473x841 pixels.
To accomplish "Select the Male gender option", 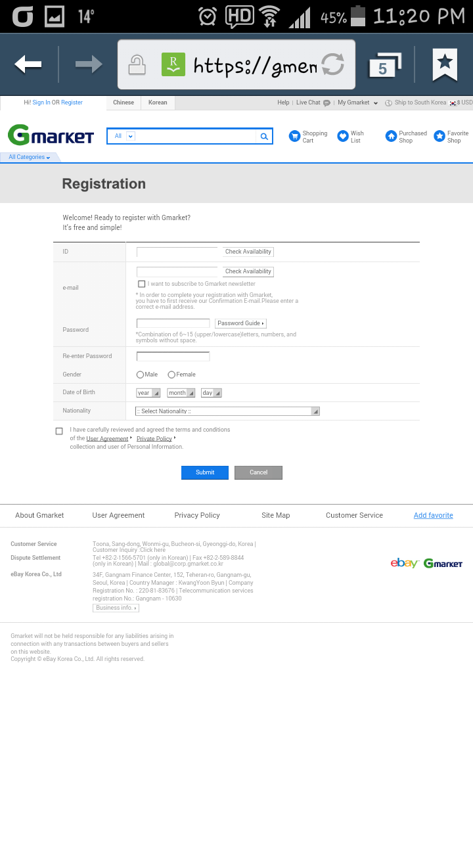I will click(x=140, y=375).
